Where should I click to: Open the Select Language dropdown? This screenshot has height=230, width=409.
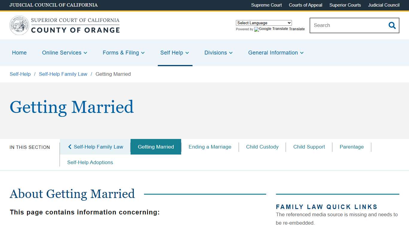point(263,23)
